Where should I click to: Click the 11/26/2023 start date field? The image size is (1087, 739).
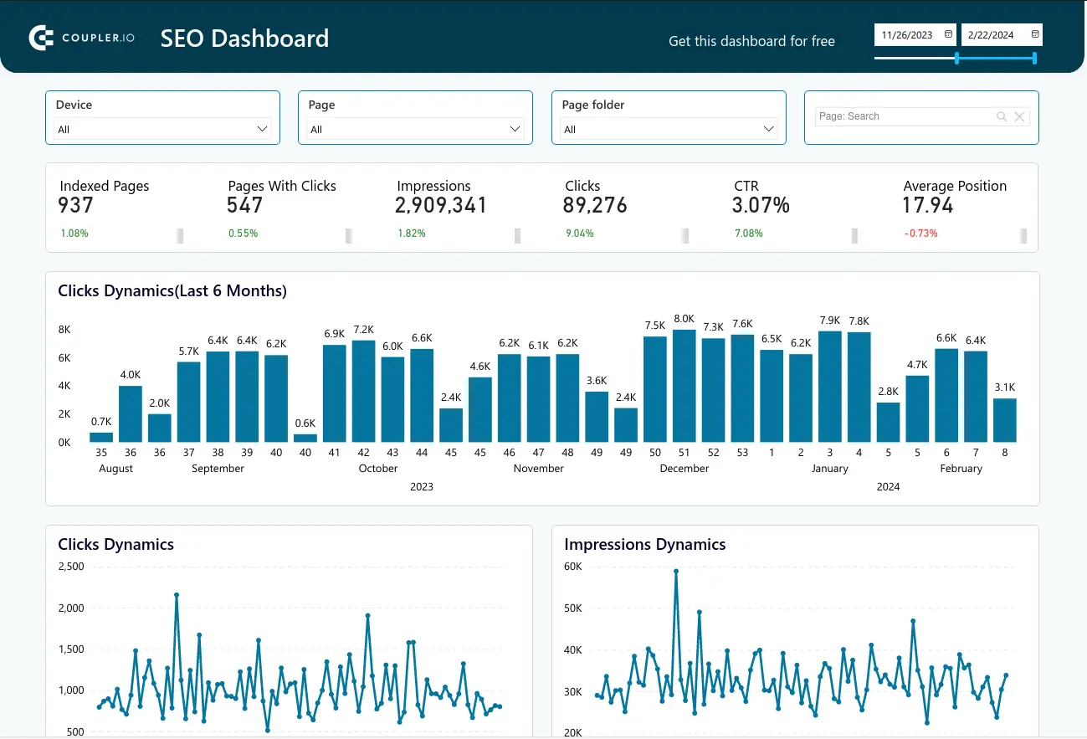908,35
